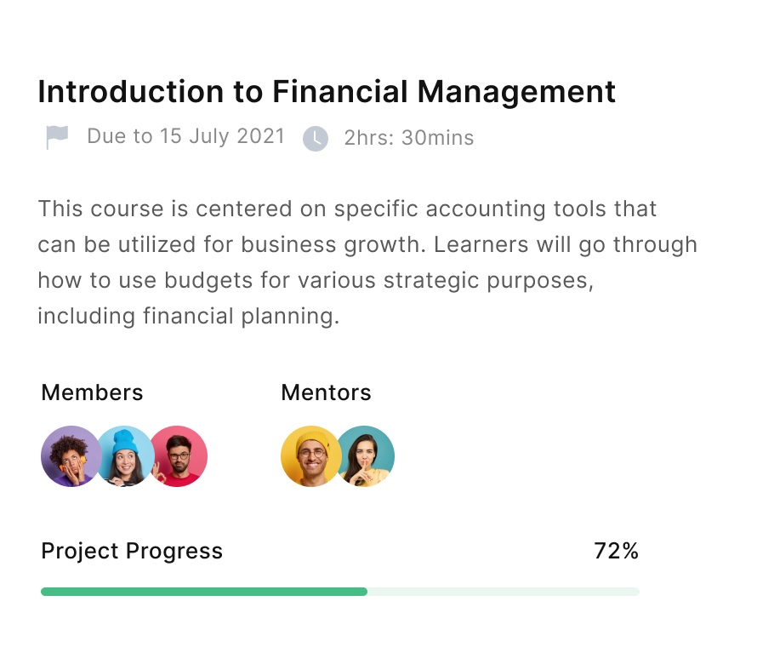This screenshot has height=647, width=757.
Task: Click the clock duration icon
Action: [x=316, y=138]
